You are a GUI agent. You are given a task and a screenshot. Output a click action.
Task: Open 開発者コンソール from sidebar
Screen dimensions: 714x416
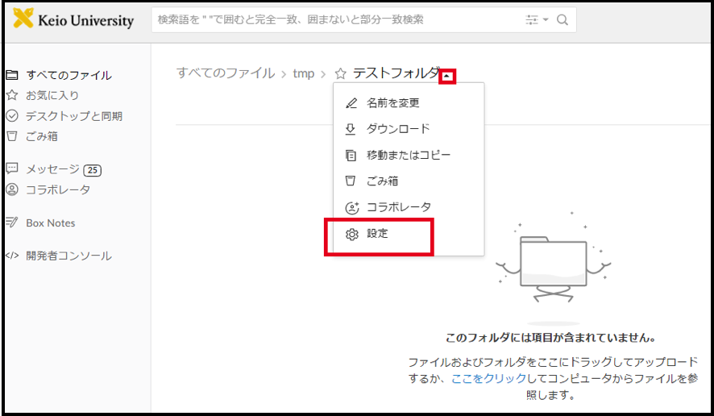coord(68,256)
